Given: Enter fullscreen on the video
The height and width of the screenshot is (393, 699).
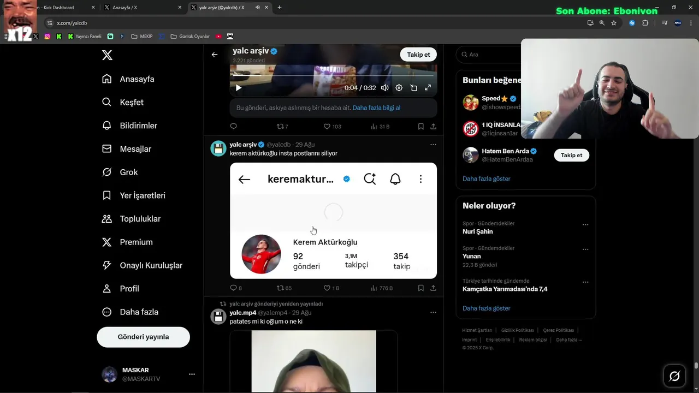Looking at the screenshot, I should tap(428, 88).
